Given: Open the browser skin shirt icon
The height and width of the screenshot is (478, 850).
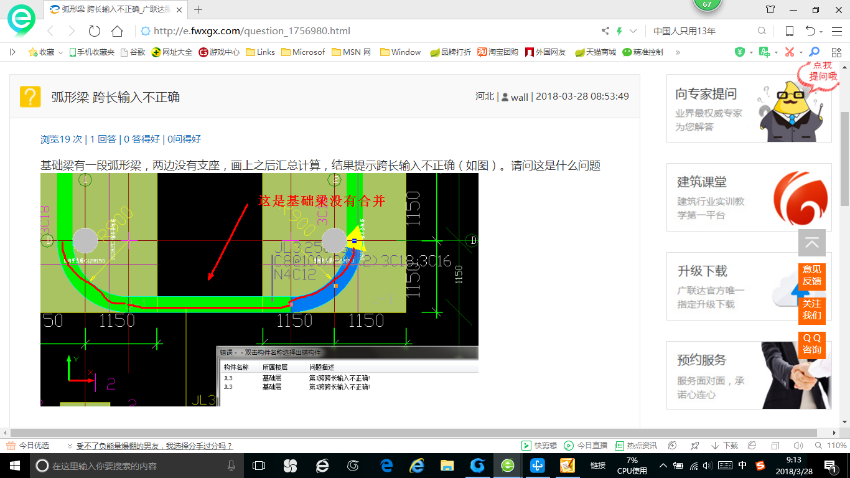Looking at the screenshot, I should click(x=770, y=9).
